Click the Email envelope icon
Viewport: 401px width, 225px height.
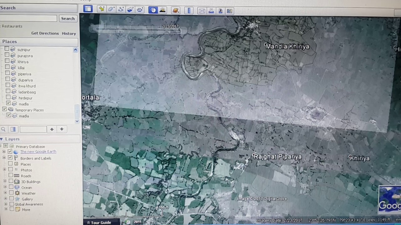(x=202, y=11)
